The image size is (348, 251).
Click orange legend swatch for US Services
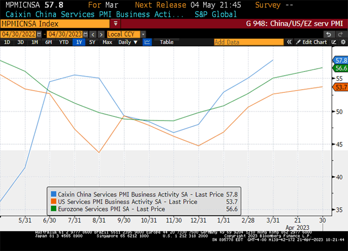[53, 201]
